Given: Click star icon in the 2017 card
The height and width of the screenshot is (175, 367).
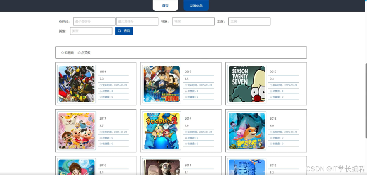Looking at the screenshot, I should pyautogui.click(x=101, y=144).
